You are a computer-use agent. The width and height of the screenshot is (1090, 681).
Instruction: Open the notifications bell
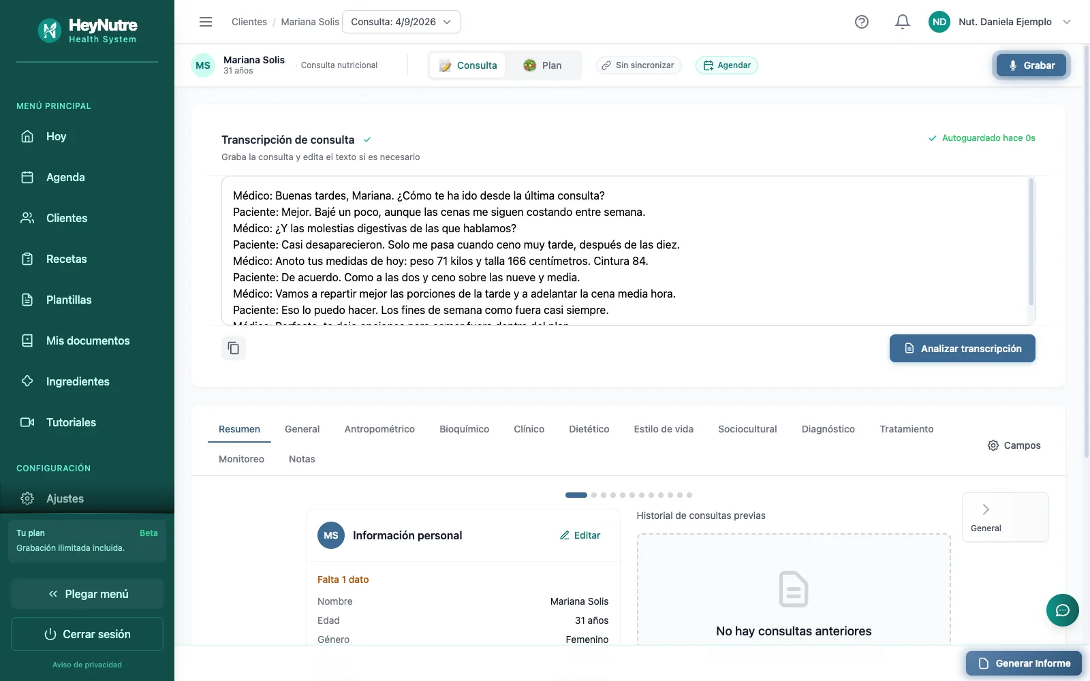point(903,22)
